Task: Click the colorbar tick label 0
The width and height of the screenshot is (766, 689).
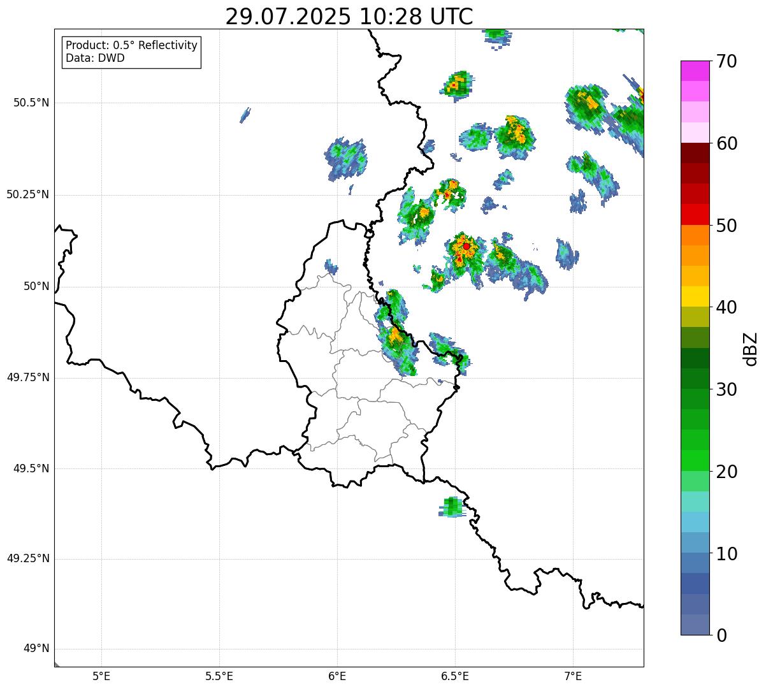Action: coord(721,635)
